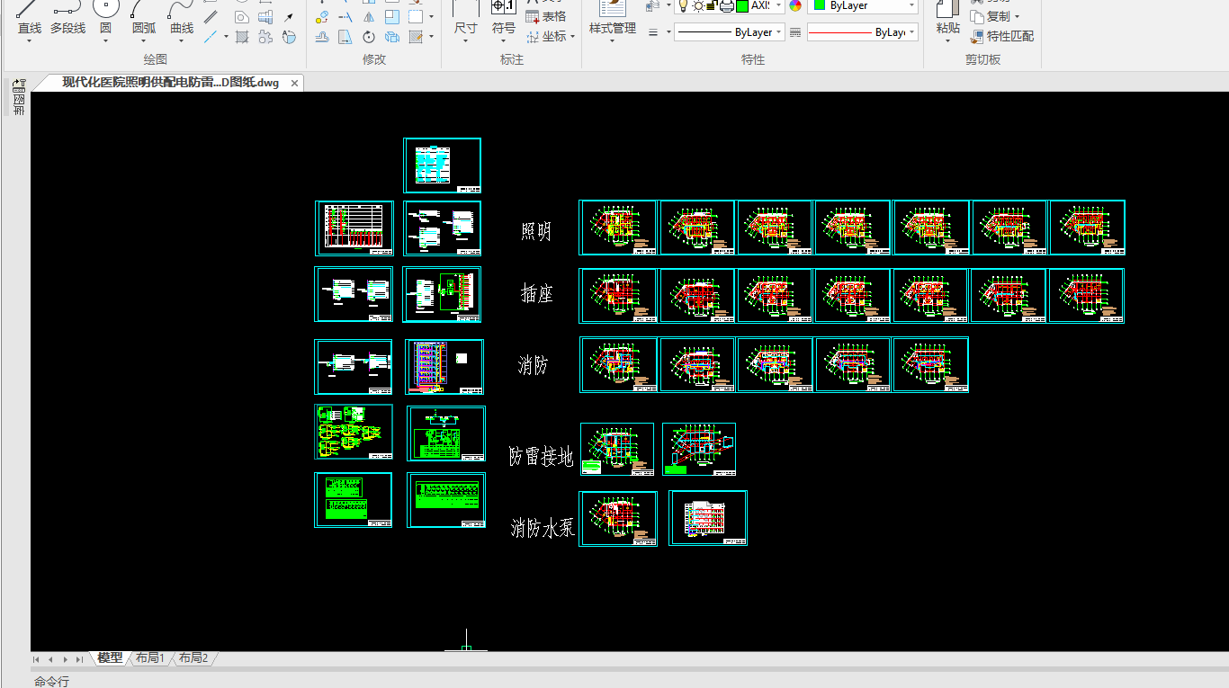Select the 圆弧 arc tool
This screenshot has width=1229, height=688.
pyautogui.click(x=143, y=18)
